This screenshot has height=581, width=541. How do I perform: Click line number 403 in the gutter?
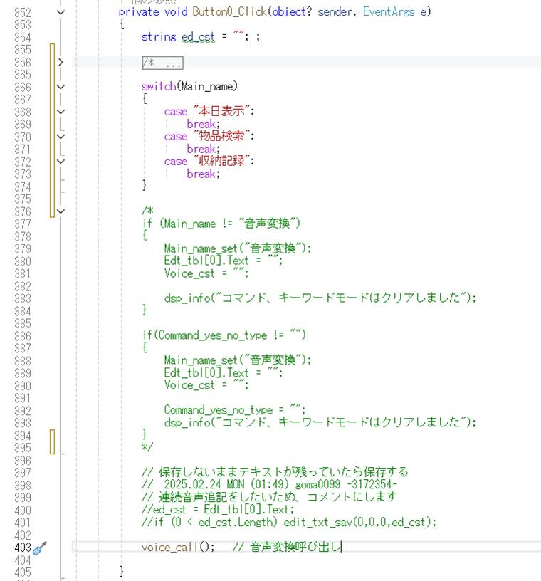(x=21, y=548)
